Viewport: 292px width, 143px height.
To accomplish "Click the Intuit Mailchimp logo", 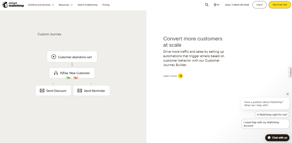I will point(13,5).
